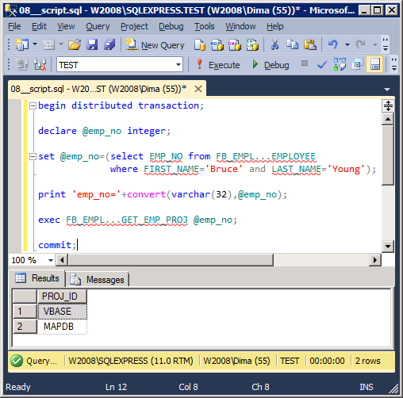Open the TEST database dropdown
The image size is (403, 398).
tap(178, 64)
